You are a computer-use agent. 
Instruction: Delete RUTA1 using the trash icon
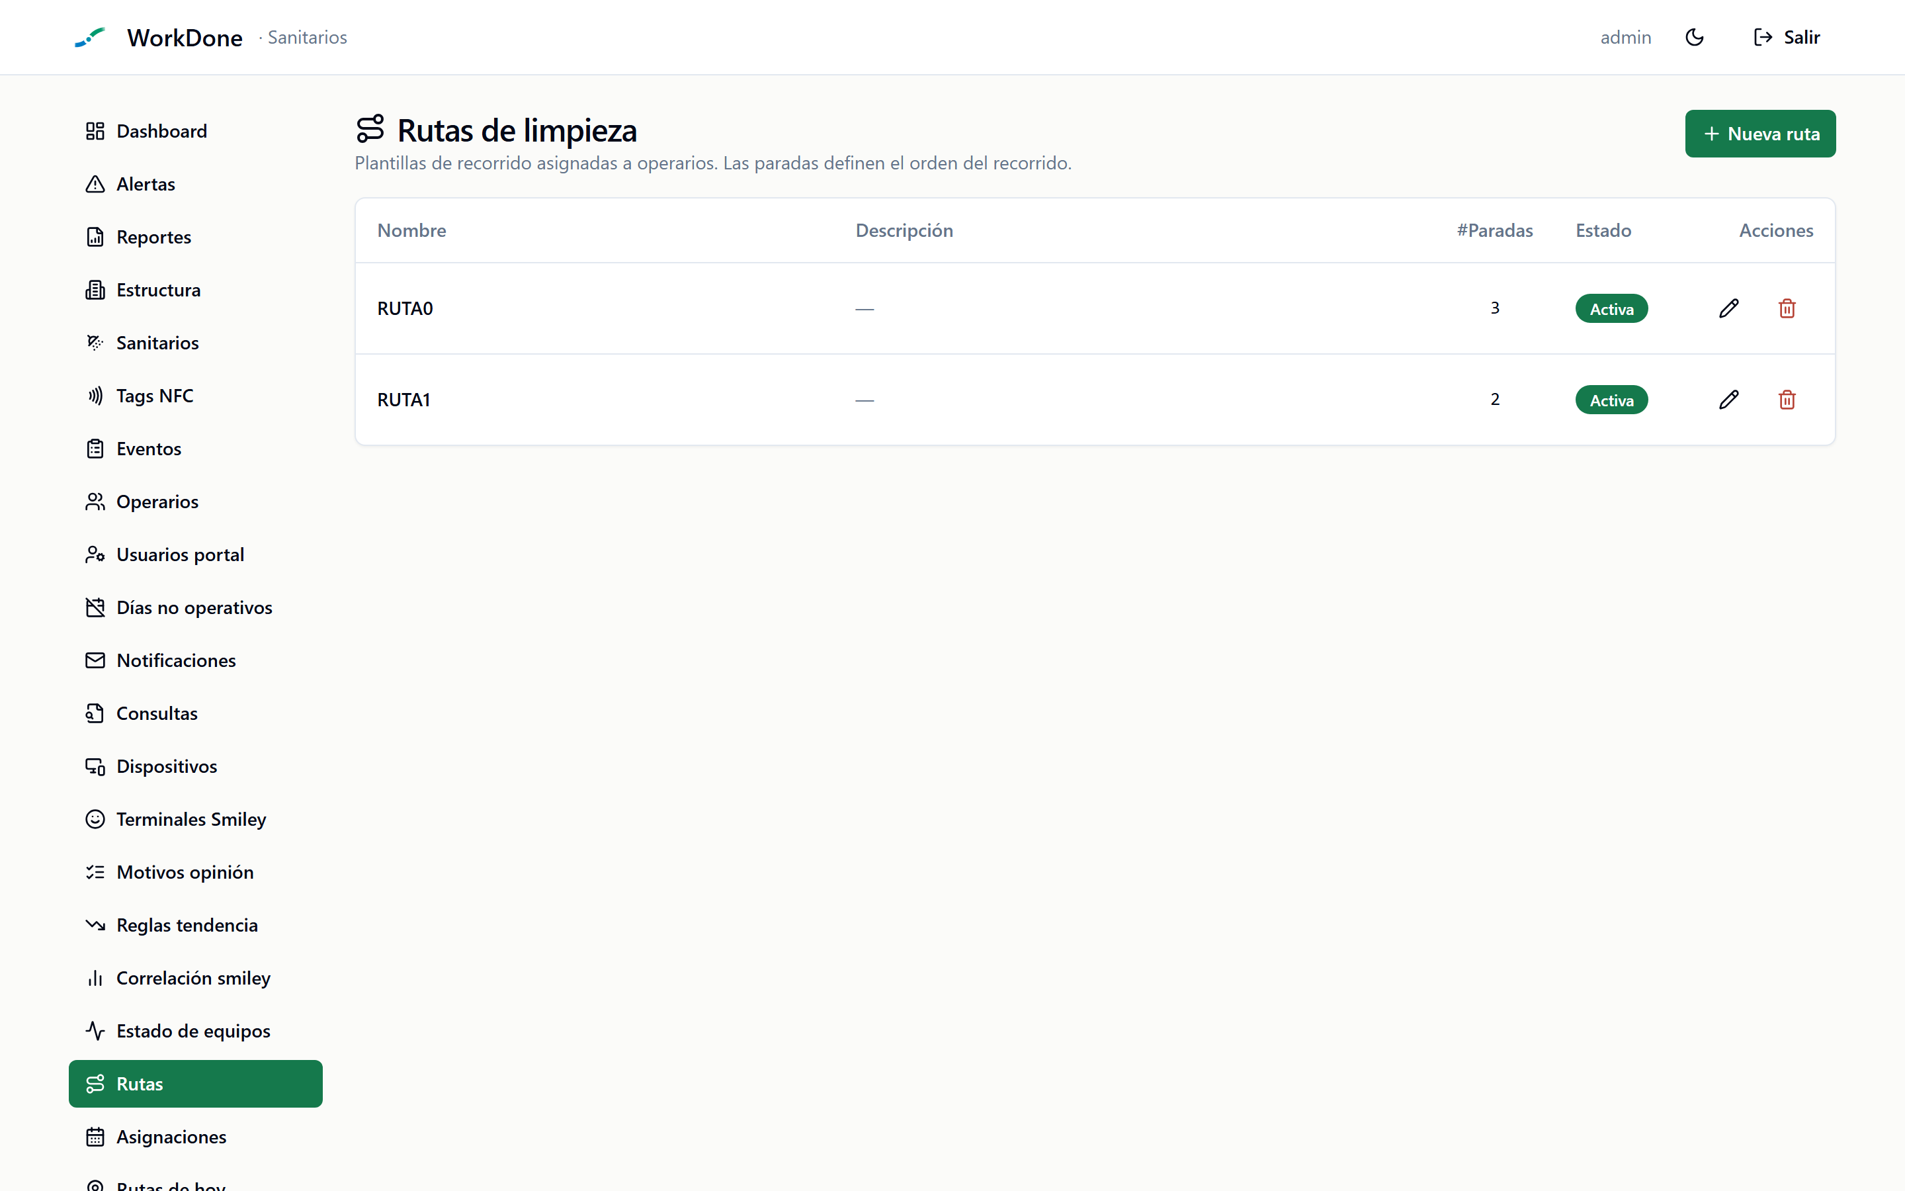tap(1787, 400)
